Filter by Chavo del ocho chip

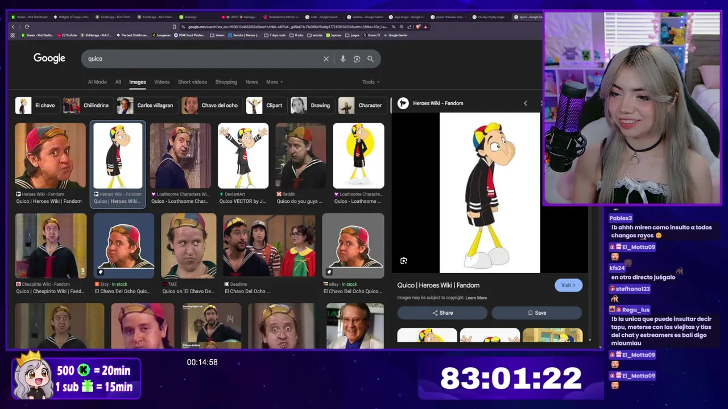[x=212, y=106]
